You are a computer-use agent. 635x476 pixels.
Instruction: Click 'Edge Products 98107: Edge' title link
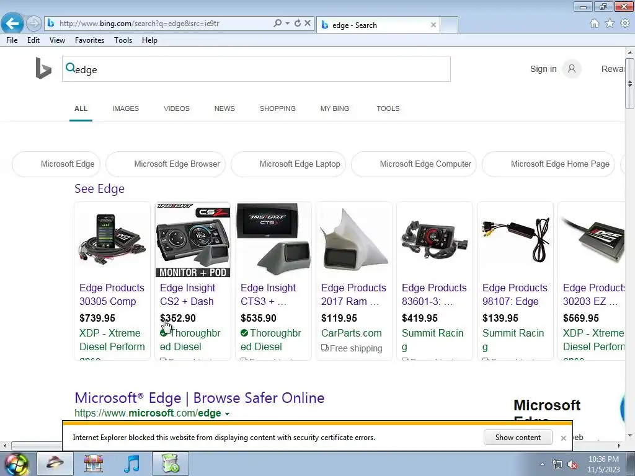[x=515, y=294]
